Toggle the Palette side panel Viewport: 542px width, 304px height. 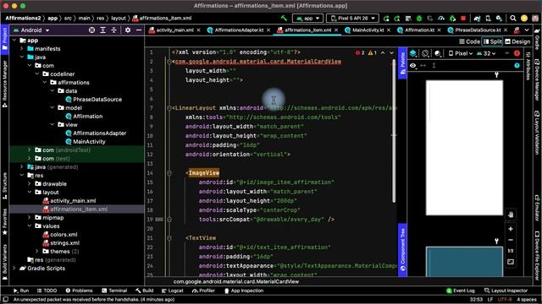click(x=403, y=63)
